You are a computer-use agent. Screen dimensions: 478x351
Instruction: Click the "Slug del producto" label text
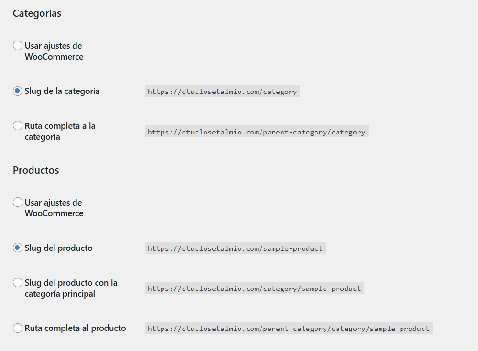[59, 248]
